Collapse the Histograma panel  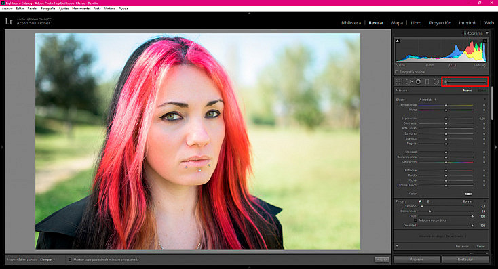click(x=487, y=33)
